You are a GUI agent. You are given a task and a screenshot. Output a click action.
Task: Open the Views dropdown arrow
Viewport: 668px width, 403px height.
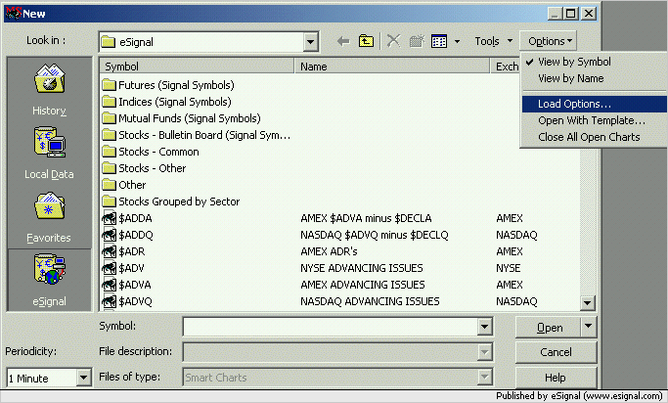pos(457,41)
